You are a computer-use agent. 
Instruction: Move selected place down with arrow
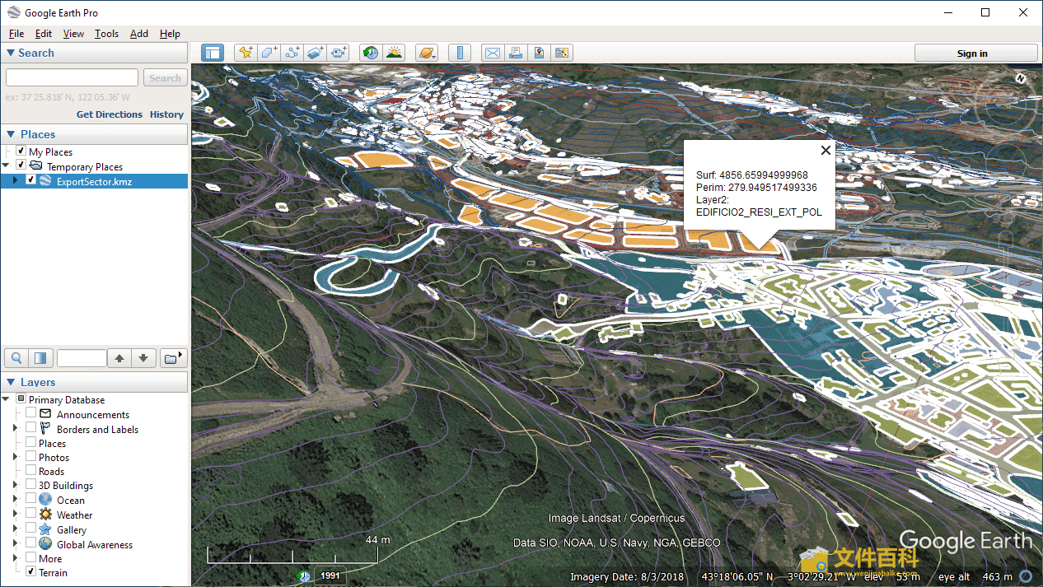(143, 358)
